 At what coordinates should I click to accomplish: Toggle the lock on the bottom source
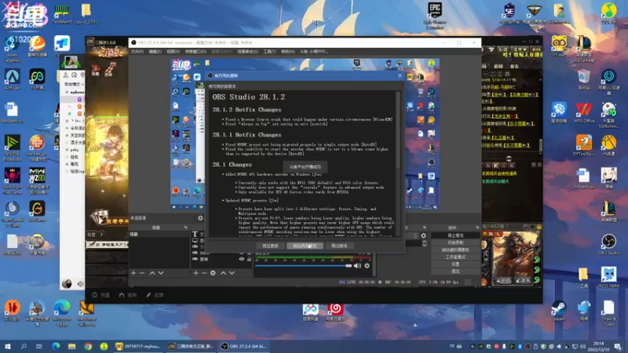pos(249,260)
